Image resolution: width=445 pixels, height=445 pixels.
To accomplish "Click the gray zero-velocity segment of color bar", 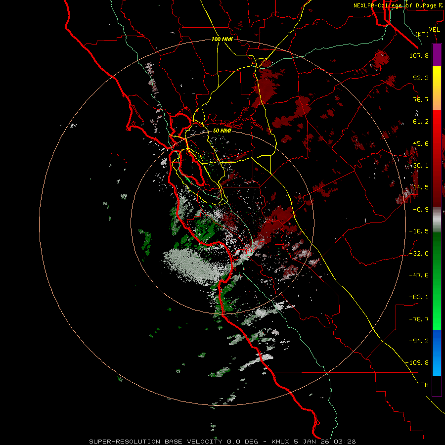I will point(437,220).
